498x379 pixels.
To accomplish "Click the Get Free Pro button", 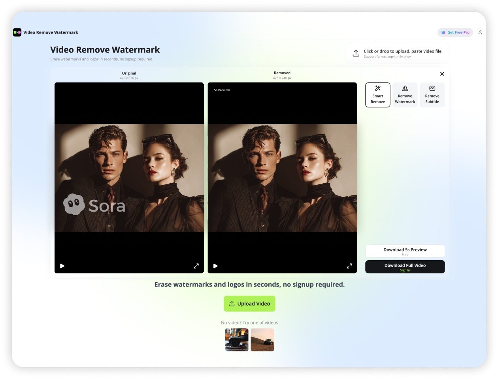I will click(455, 32).
